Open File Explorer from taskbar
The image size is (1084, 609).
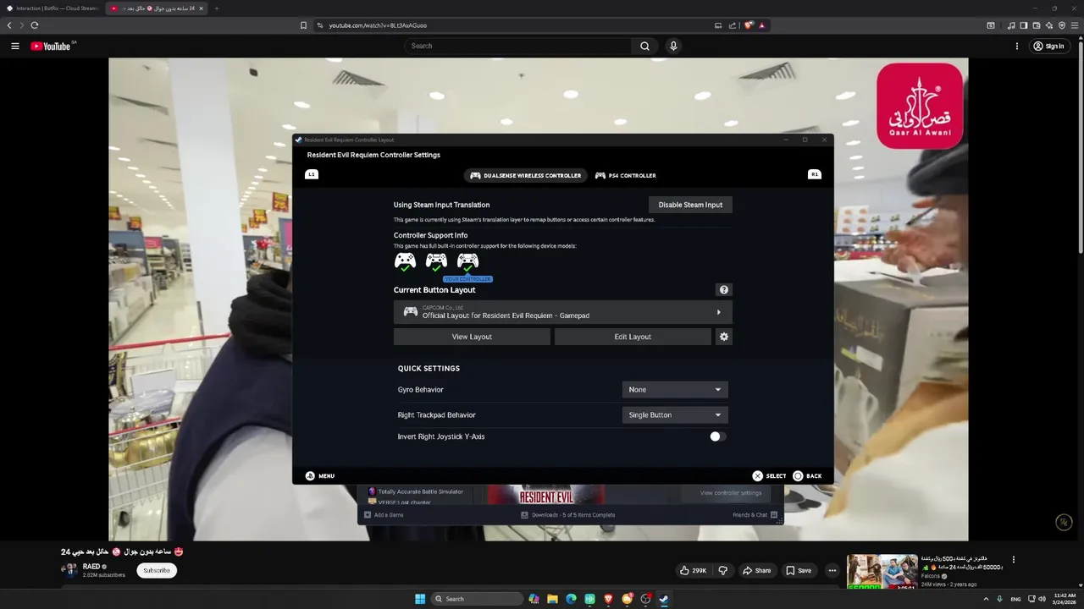point(552,599)
